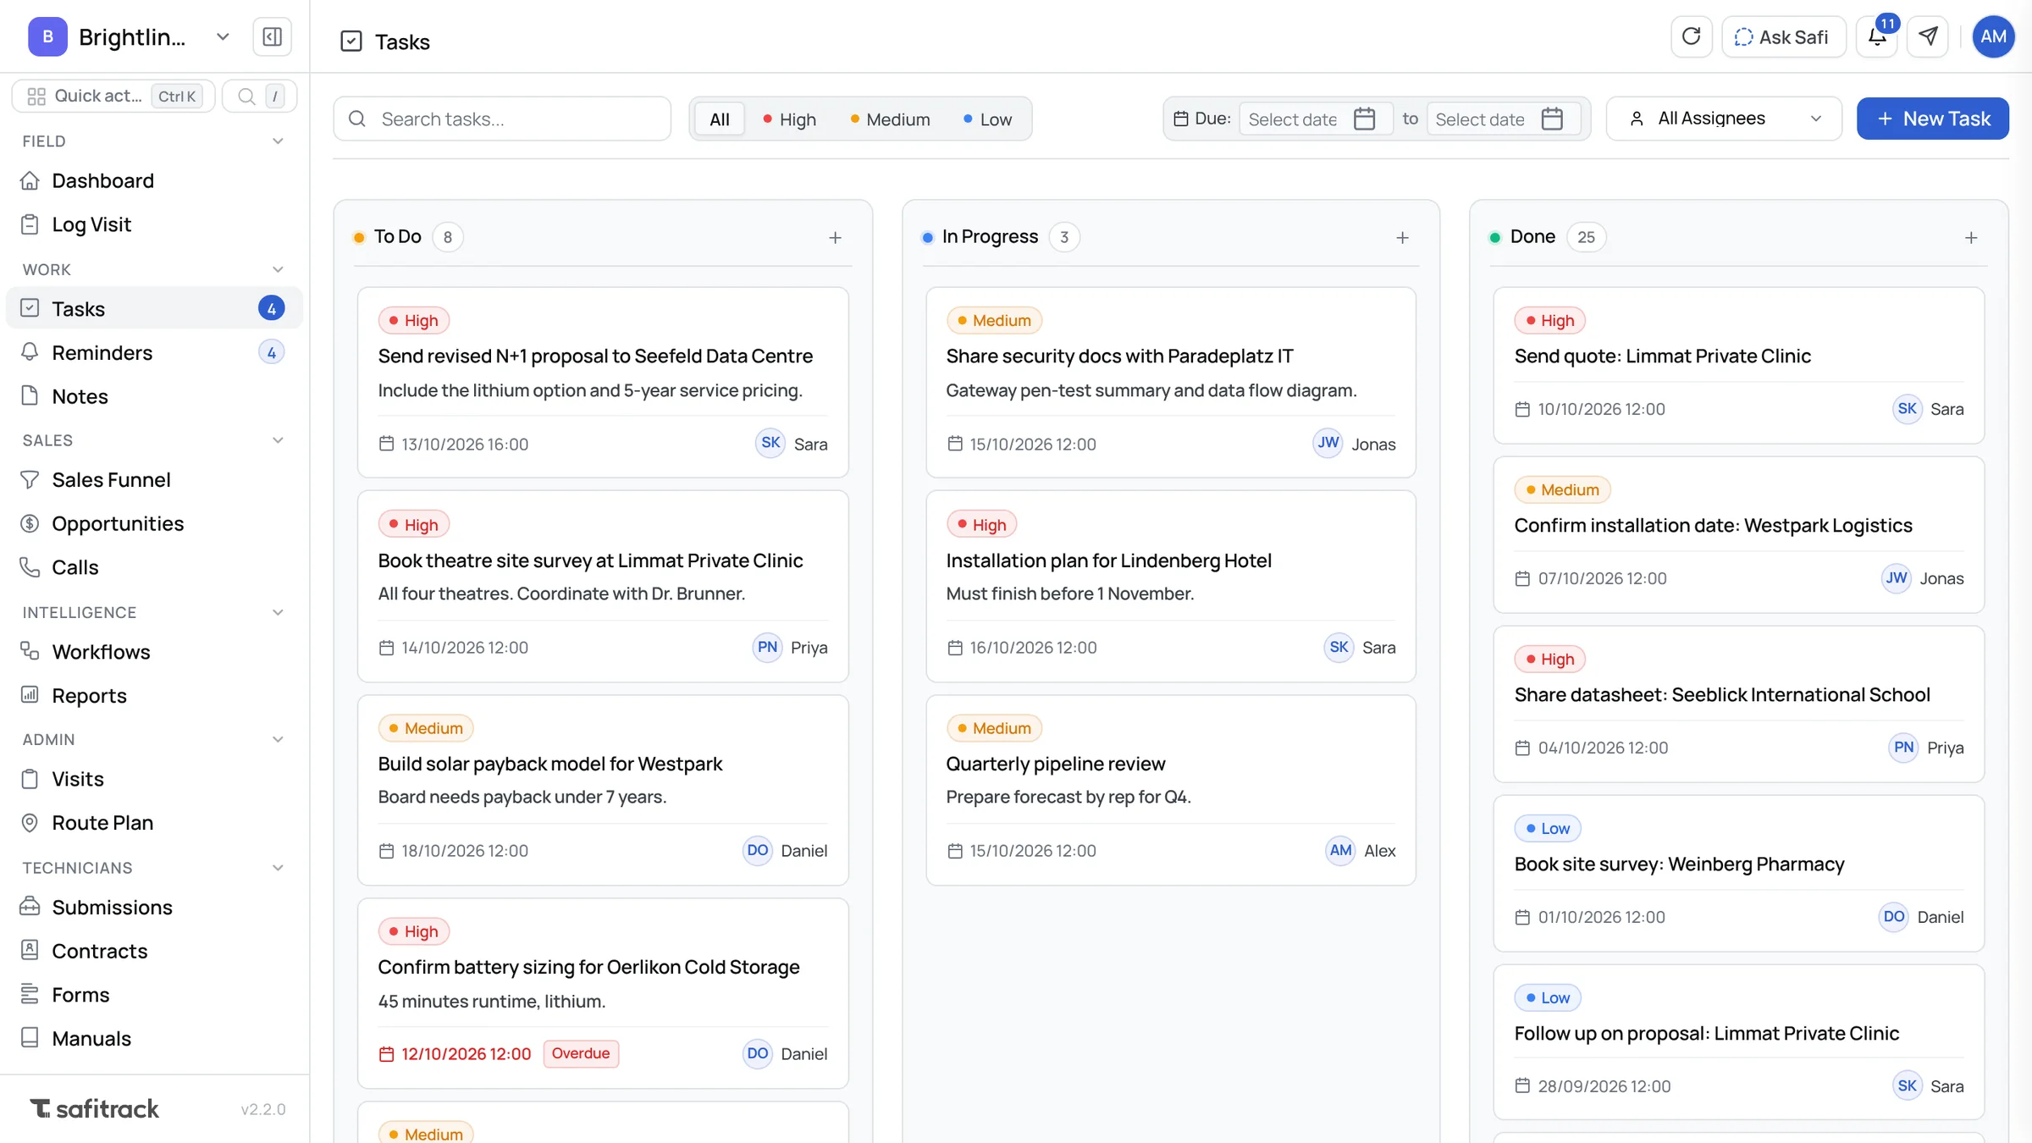Collapse the WORK sidebar section
2032x1143 pixels.
[277, 270]
